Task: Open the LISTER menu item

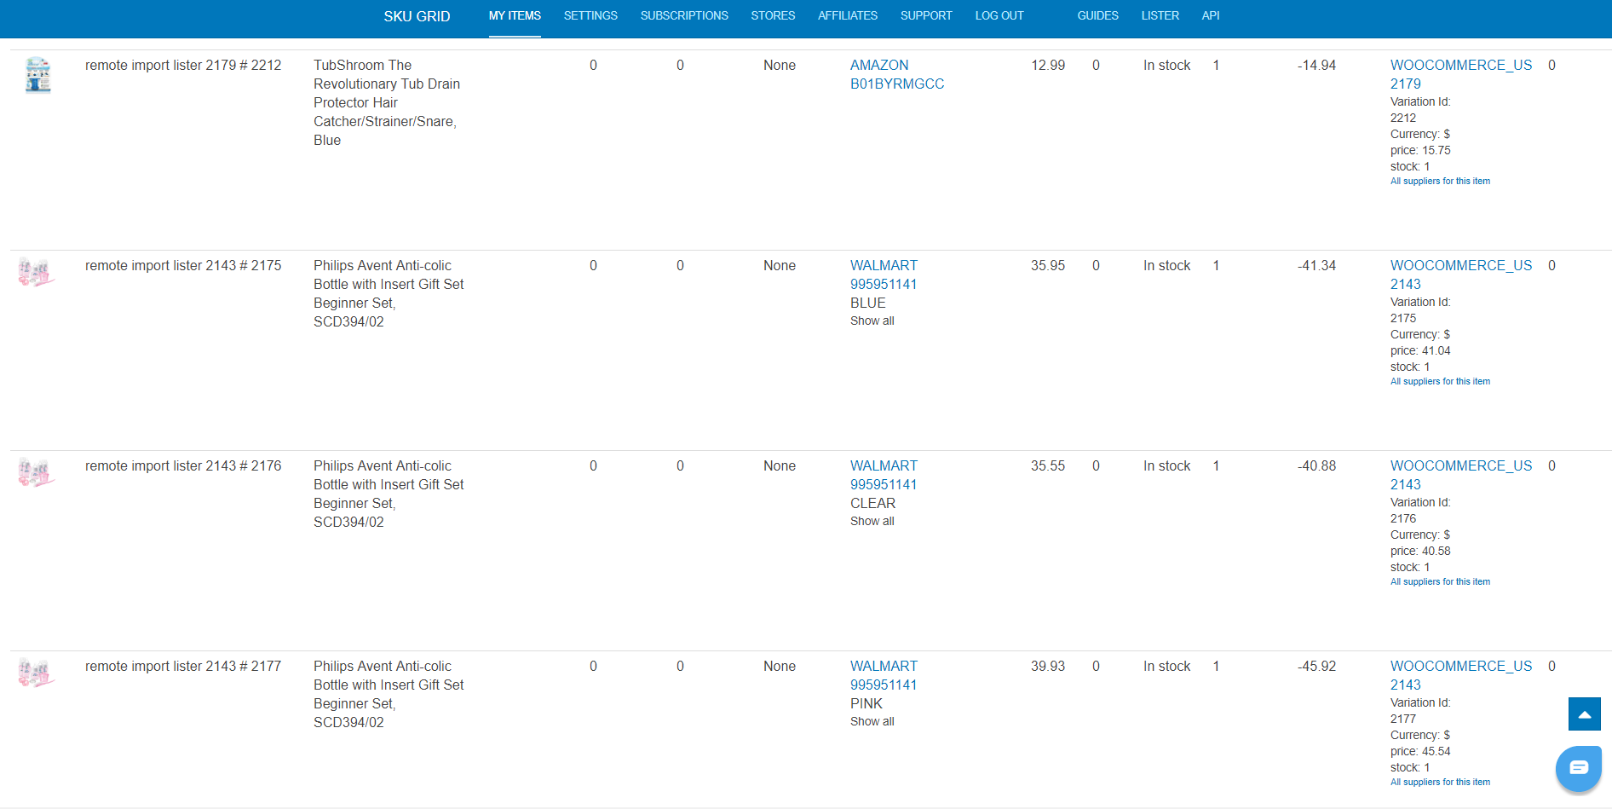Action: (1160, 15)
